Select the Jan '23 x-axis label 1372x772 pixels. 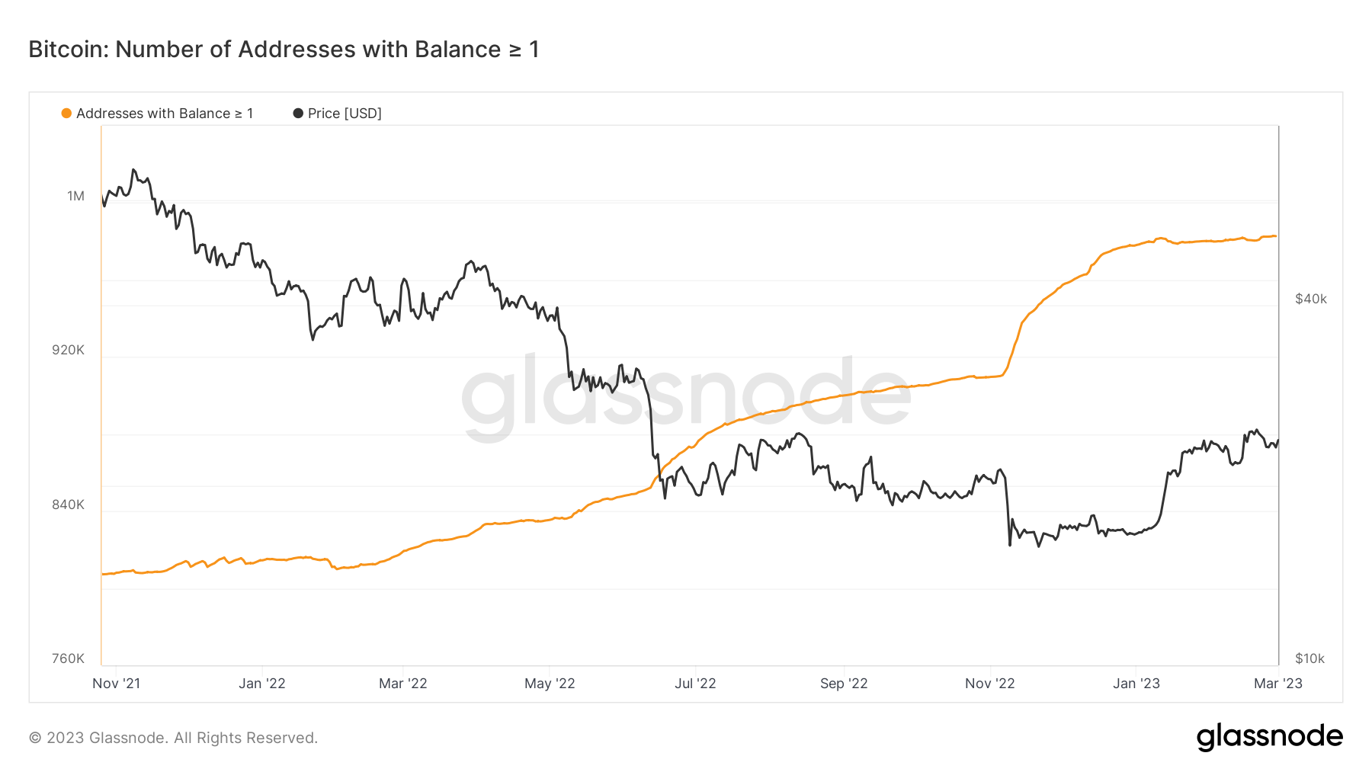coord(1136,684)
